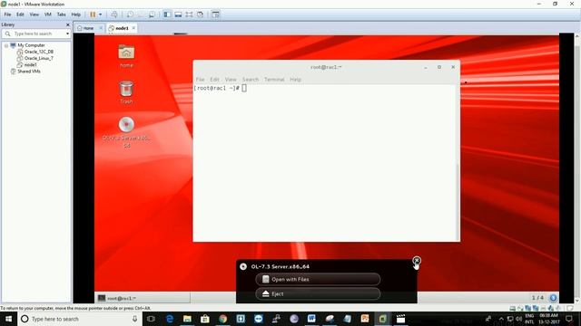This screenshot has width=581, height=326.
Task: Click root@rac1 terminal in guest taskbar
Action: [x=143, y=298]
